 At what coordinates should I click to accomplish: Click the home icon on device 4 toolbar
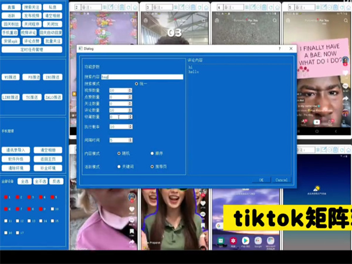click(x=277, y=8)
